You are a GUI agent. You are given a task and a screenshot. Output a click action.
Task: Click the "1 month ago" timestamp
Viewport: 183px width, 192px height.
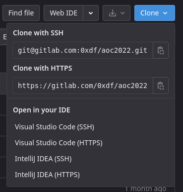[145, 189]
